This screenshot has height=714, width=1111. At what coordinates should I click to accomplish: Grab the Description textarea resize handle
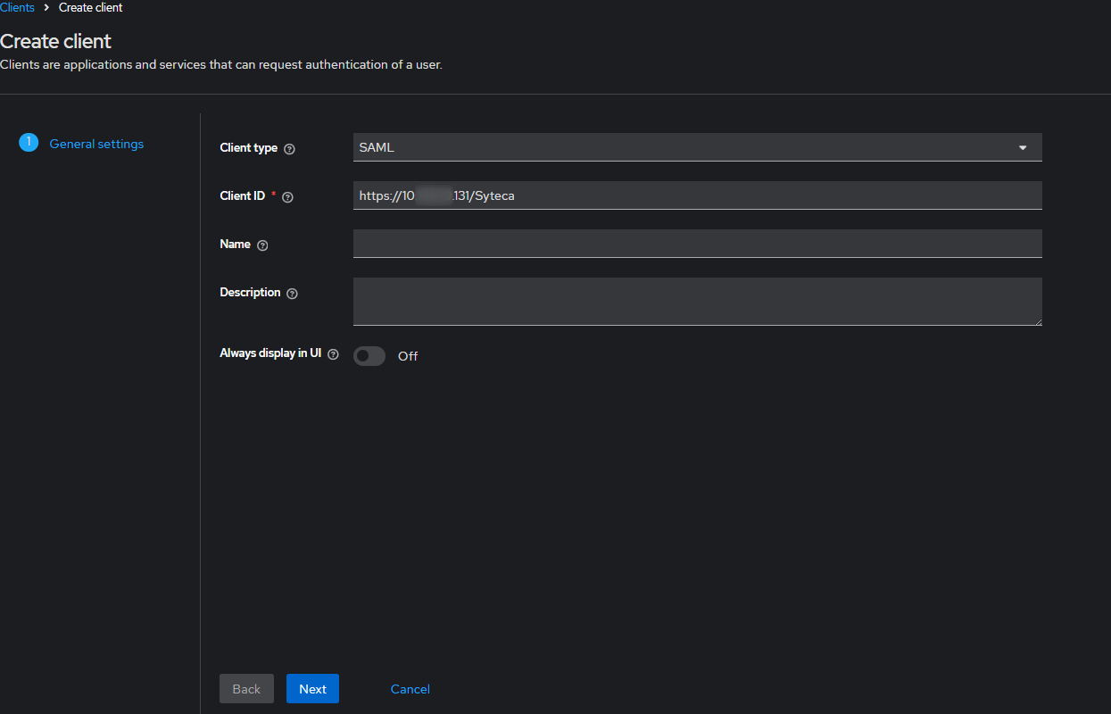tap(1038, 321)
